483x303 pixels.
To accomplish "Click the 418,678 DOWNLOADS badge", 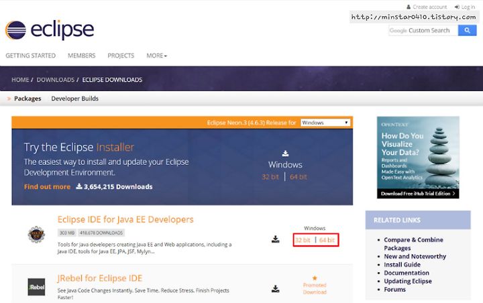I will tap(101, 233).
